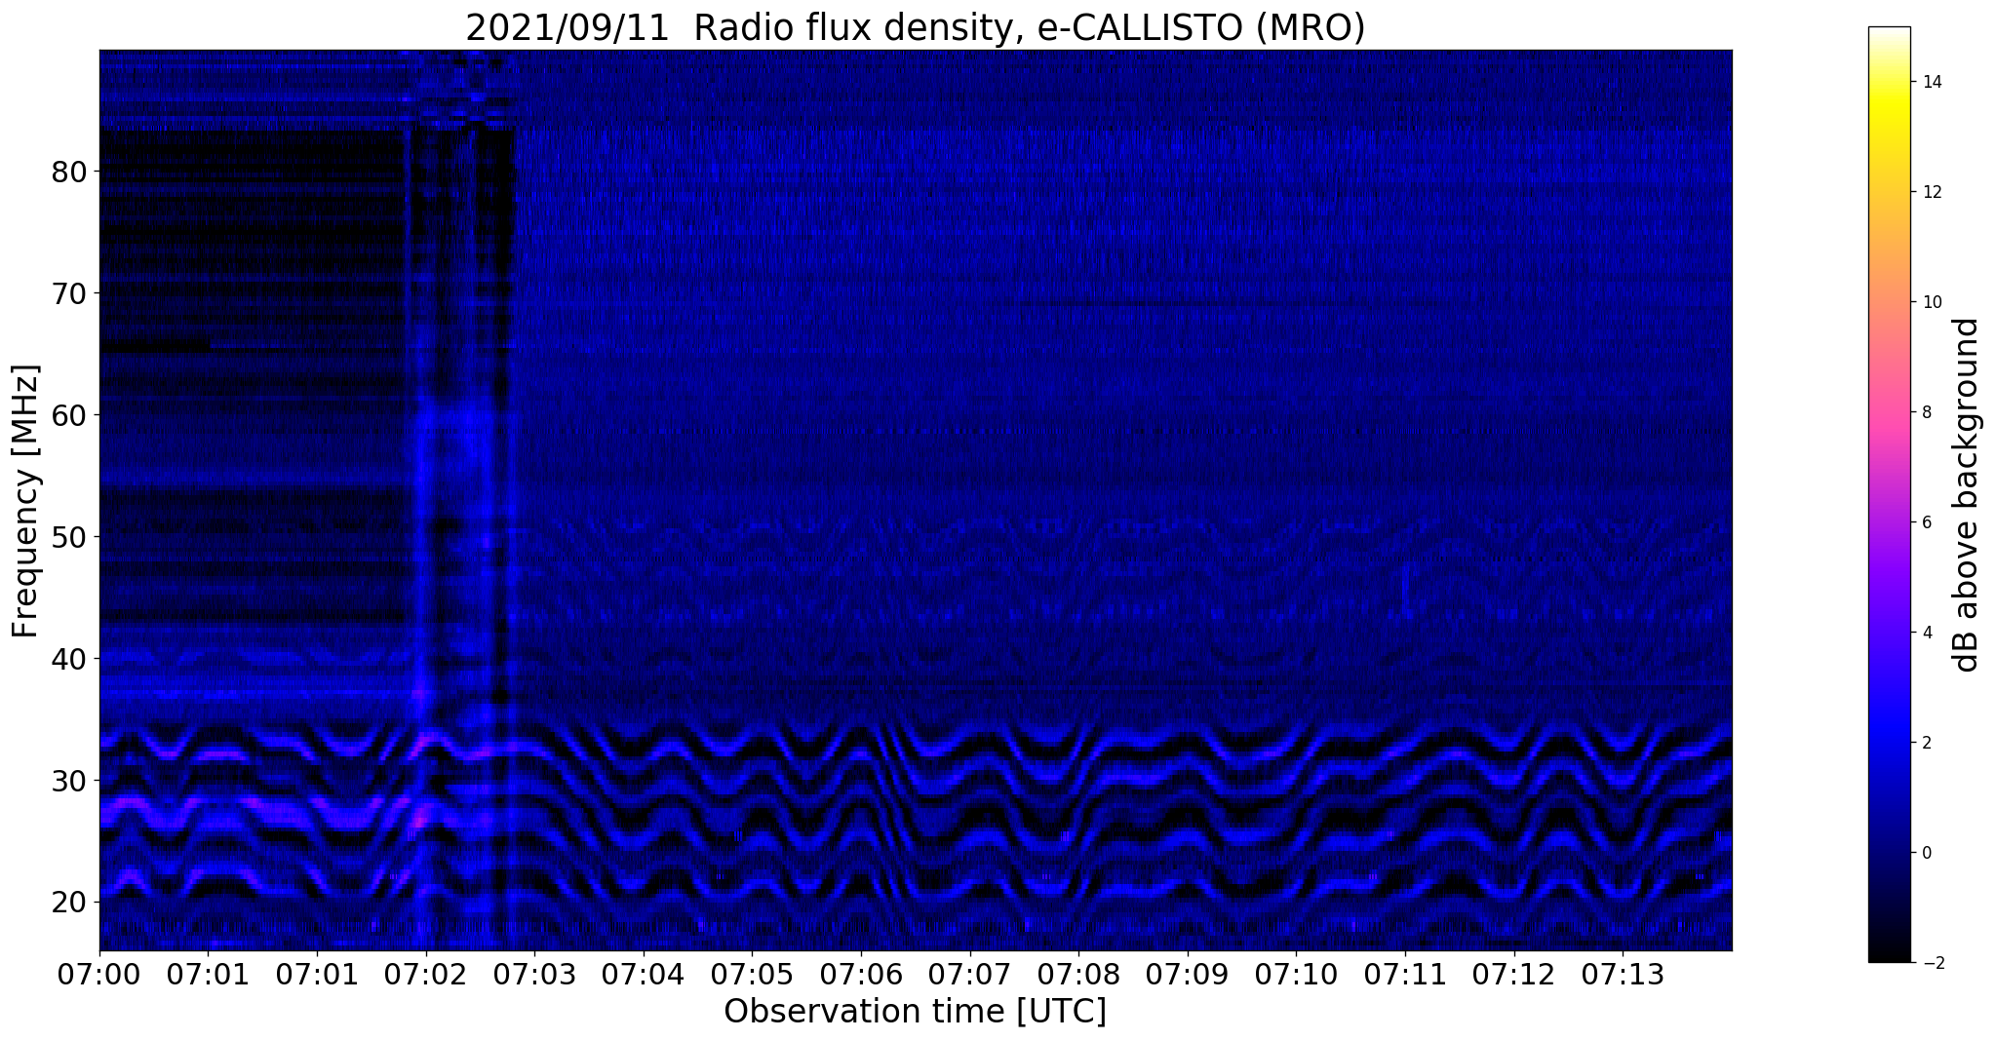Click the 80 tick on the frequency axis

(x=69, y=172)
